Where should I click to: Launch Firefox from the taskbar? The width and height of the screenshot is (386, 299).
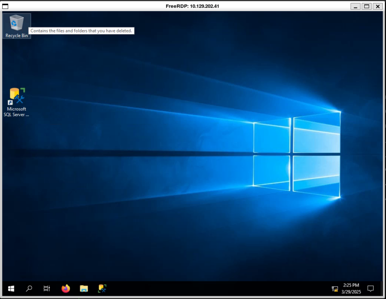point(66,288)
